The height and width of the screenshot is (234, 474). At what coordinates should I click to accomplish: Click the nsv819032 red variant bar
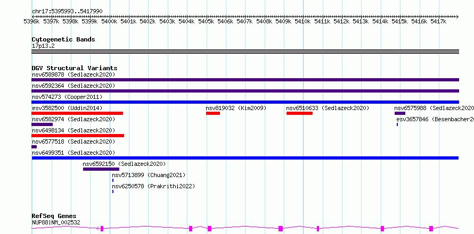(213, 113)
